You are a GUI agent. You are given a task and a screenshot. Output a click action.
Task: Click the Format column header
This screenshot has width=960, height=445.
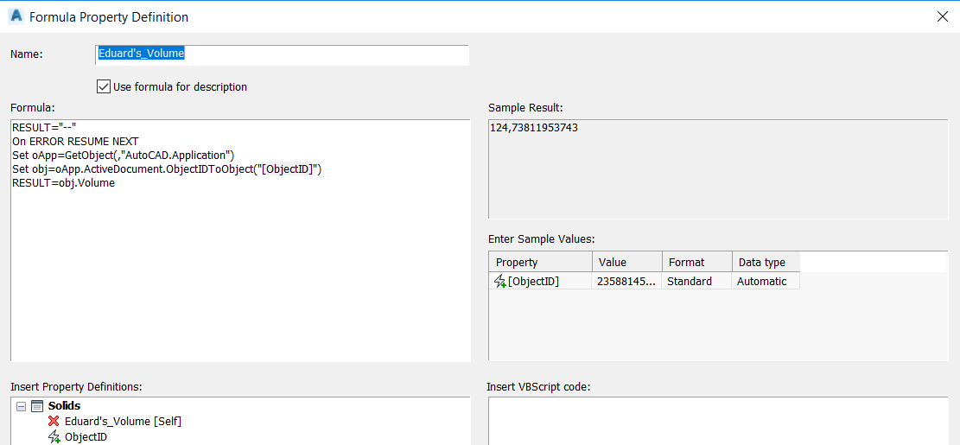click(x=696, y=262)
